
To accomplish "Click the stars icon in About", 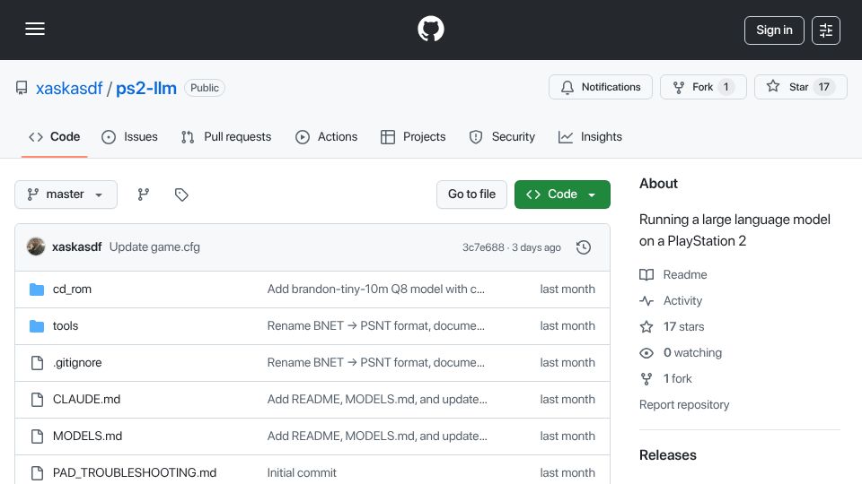I will click(646, 326).
